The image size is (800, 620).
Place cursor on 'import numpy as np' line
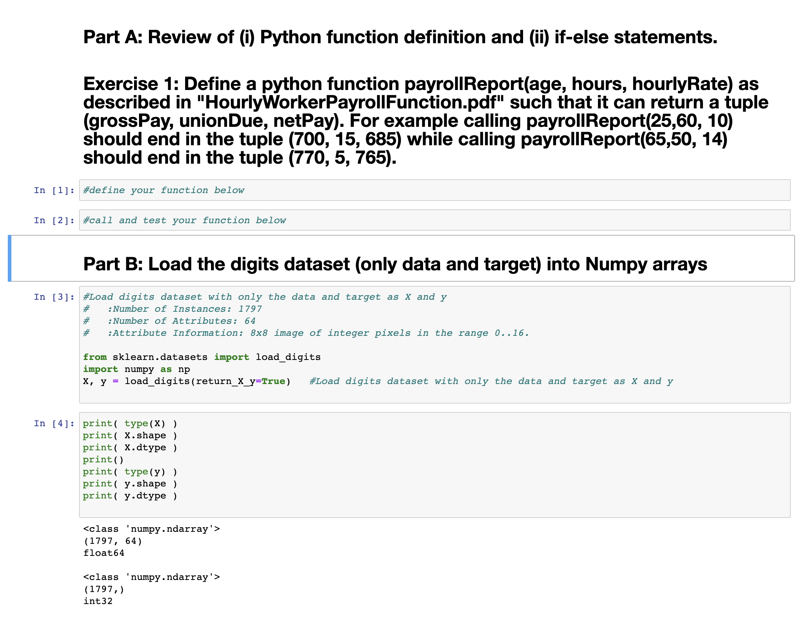pyautogui.click(x=136, y=369)
